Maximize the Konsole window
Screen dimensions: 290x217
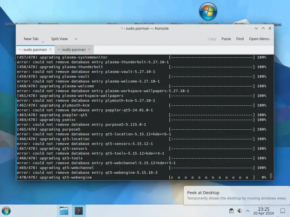(263, 28)
